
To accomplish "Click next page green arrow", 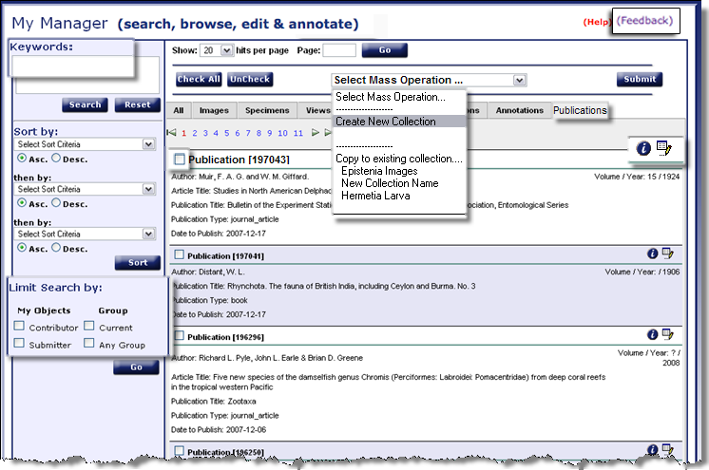I will (316, 133).
